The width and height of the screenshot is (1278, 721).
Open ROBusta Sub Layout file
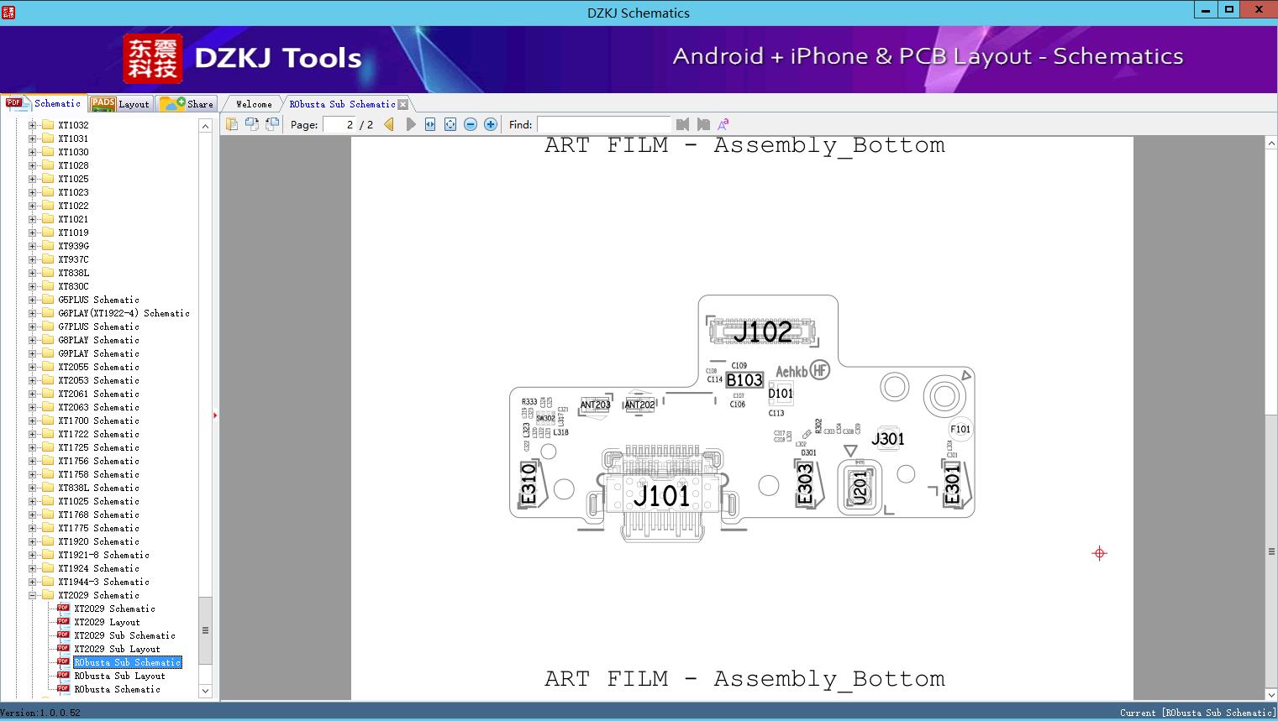point(119,676)
